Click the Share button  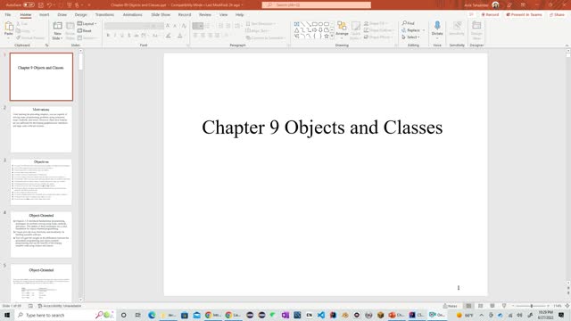557,14
